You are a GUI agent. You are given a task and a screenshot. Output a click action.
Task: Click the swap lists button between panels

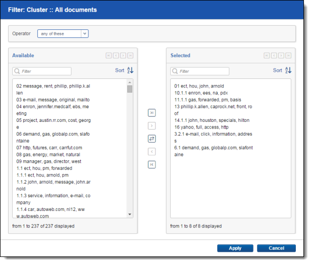(x=151, y=139)
